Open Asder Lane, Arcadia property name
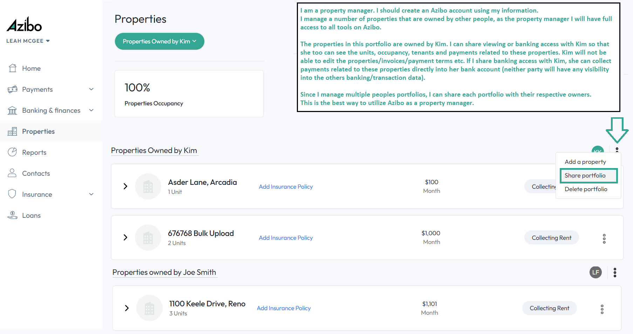 203,182
